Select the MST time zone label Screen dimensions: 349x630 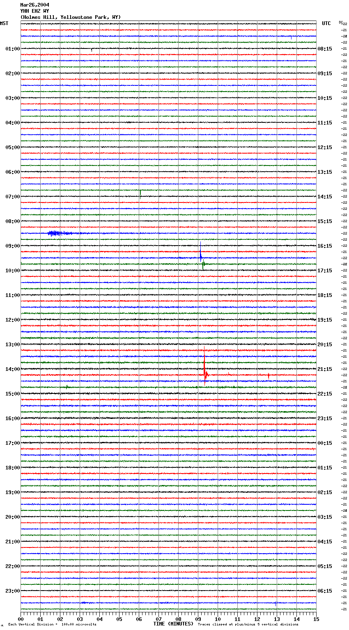[4, 23]
